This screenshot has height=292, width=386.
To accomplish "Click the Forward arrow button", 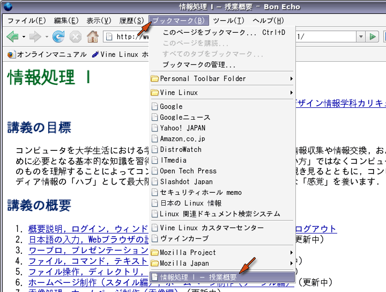I will [x=35, y=37].
